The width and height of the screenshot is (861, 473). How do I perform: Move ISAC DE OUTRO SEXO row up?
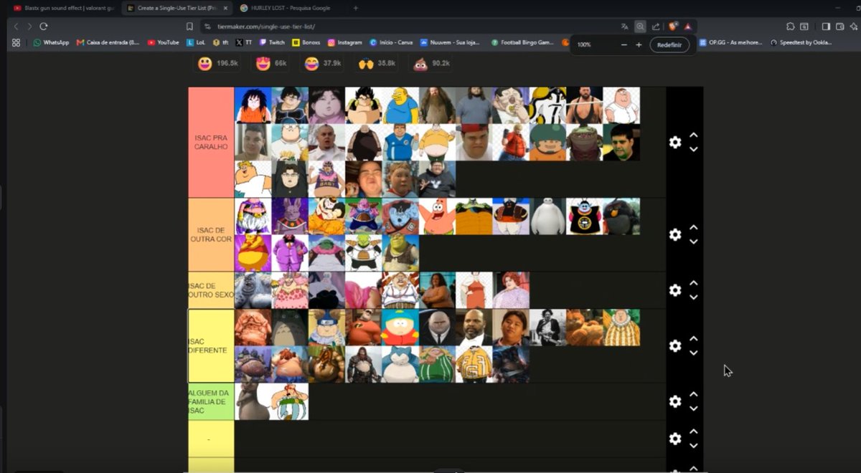pos(694,283)
